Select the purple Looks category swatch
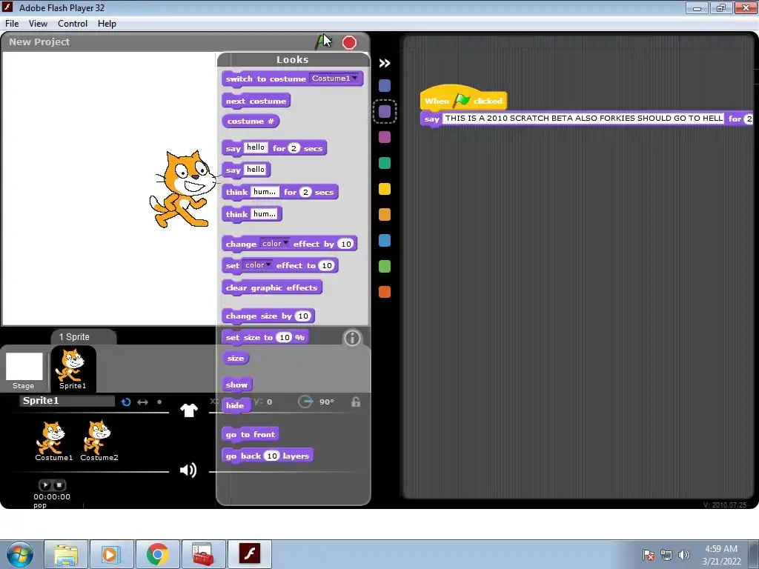Image resolution: width=759 pixels, height=569 pixels. 385,112
